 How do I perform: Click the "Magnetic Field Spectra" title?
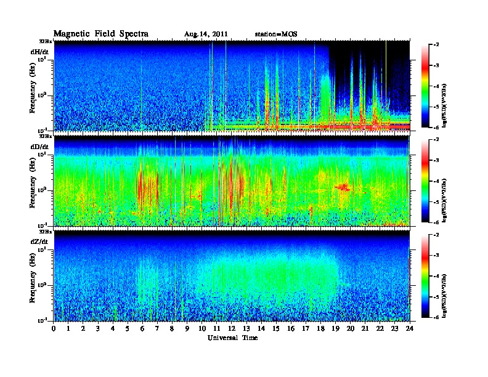click(x=101, y=34)
